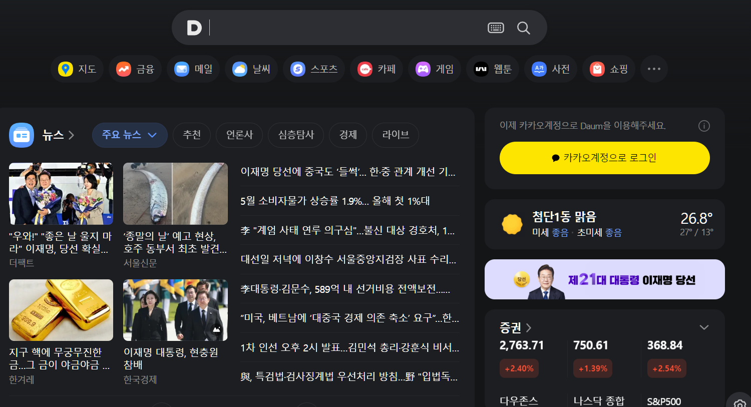Click the +2.40% change badge

pos(519,368)
